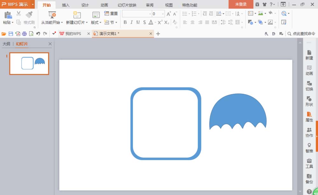Click the 属性 properties sidebar icon
This screenshot has height=195, width=318.
pos(309,117)
